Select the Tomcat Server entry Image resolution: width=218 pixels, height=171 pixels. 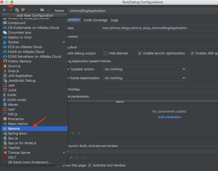[x=34, y=153]
